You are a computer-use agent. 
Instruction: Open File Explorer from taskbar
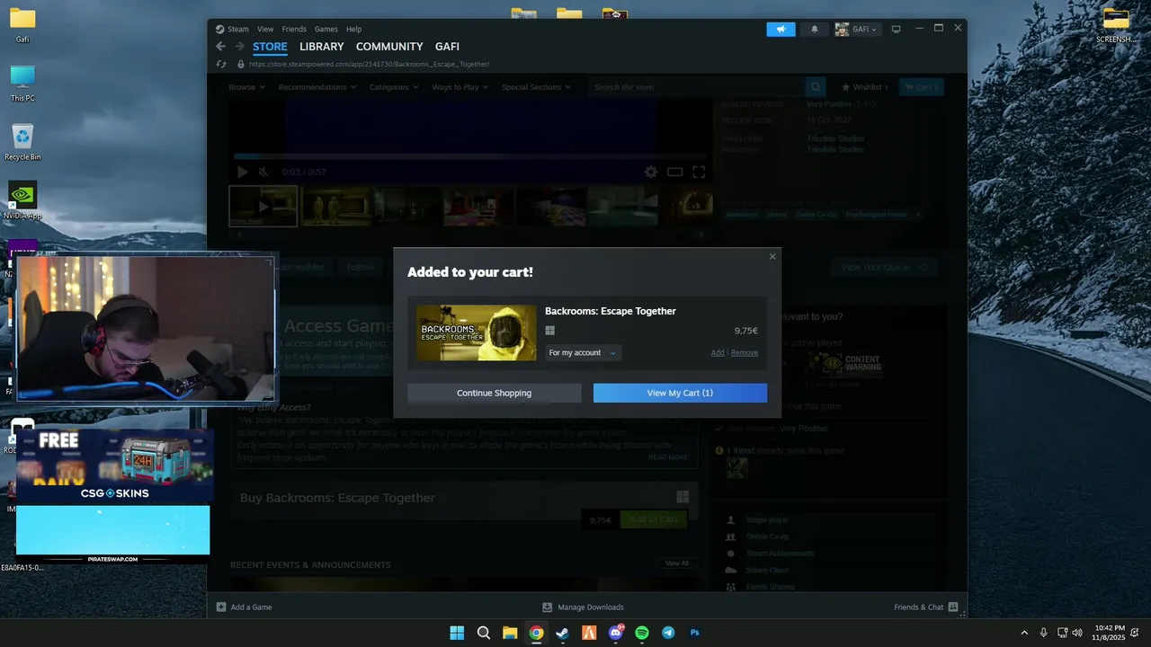pyautogui.click(x=510, y=633)
